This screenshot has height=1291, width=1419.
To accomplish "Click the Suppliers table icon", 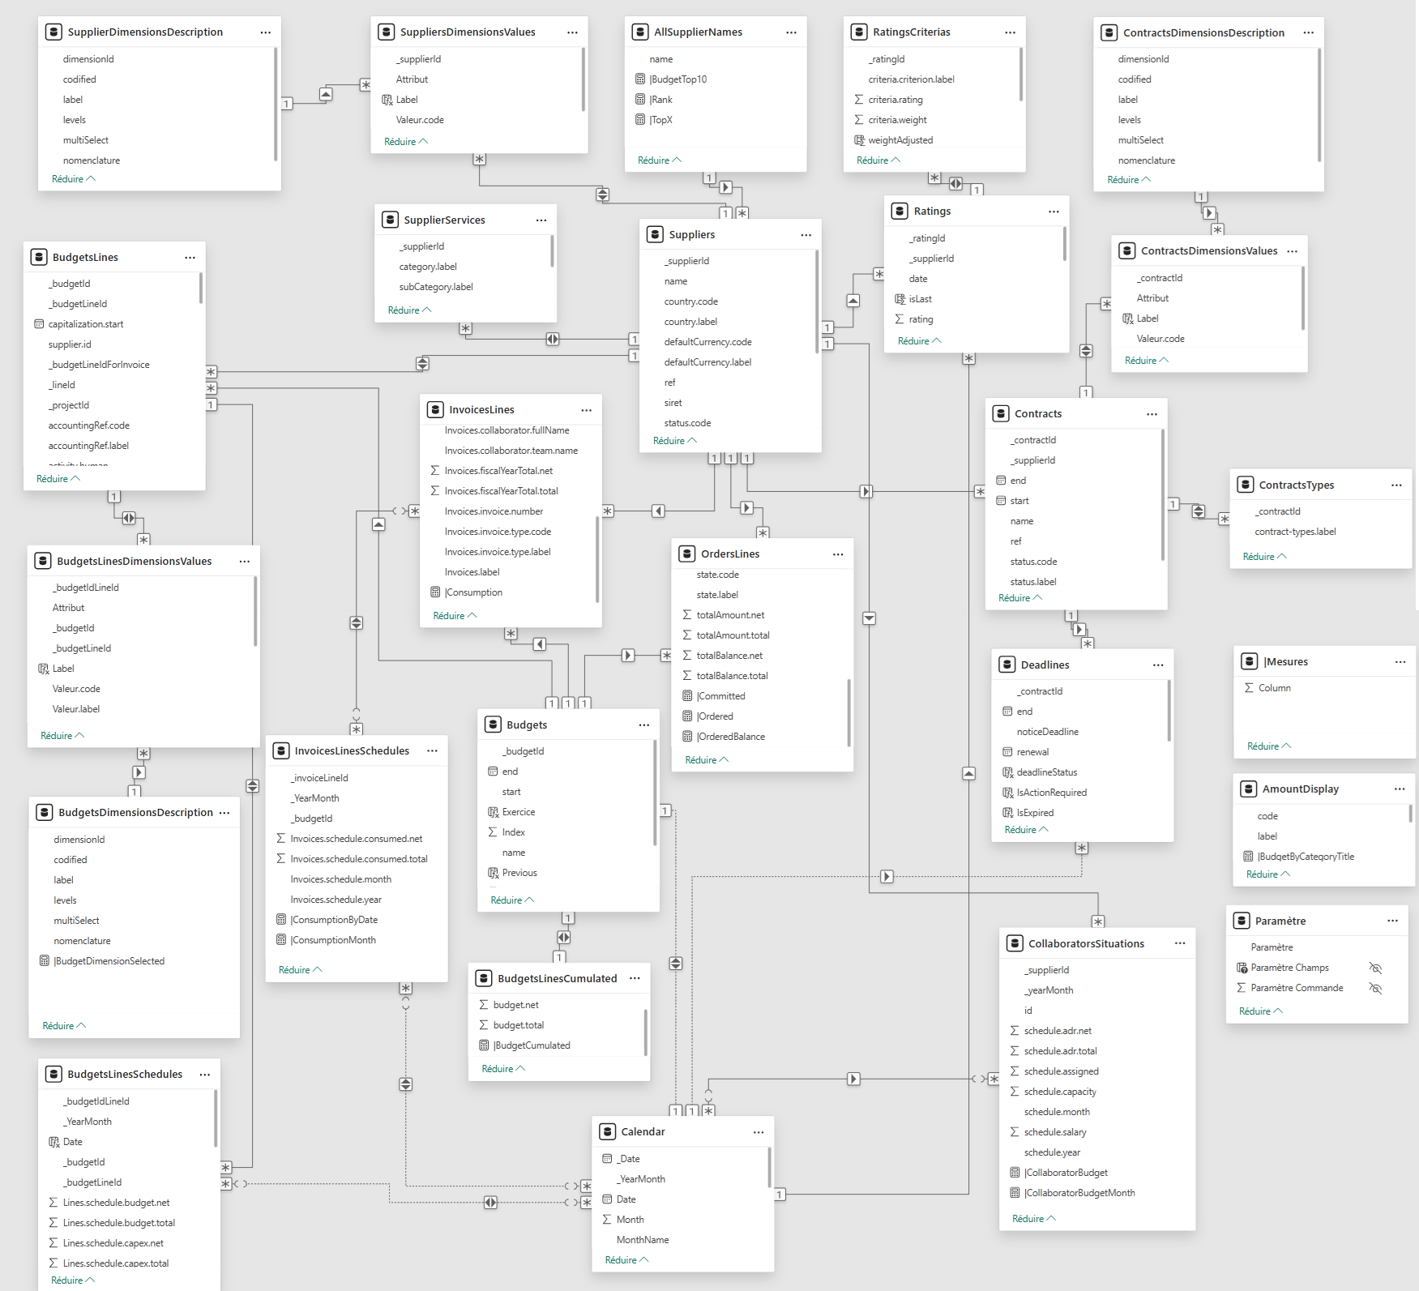I will pos(655,234).
